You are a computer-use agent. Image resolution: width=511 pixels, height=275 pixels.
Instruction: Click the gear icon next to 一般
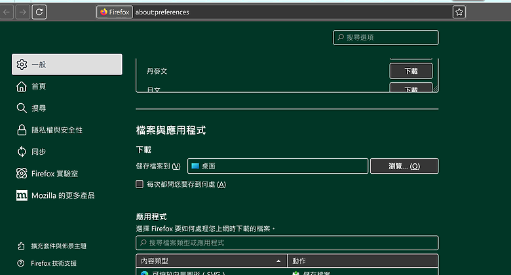point(22,65)
